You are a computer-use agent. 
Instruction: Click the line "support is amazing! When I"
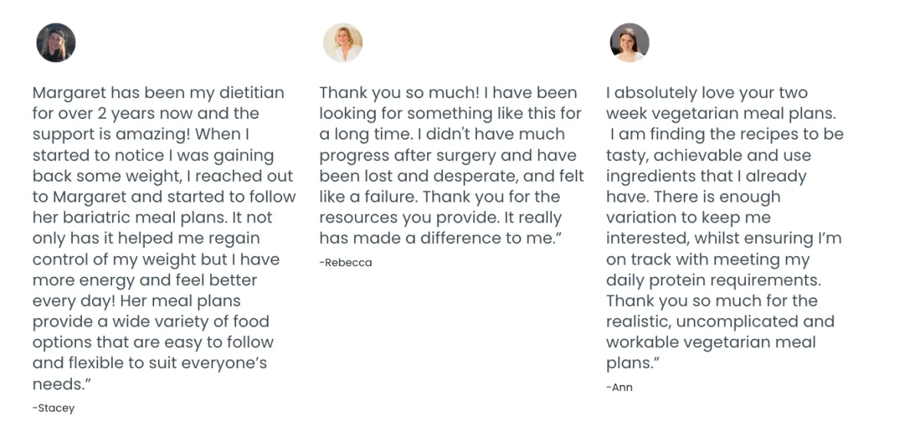(x=141, y=134)
